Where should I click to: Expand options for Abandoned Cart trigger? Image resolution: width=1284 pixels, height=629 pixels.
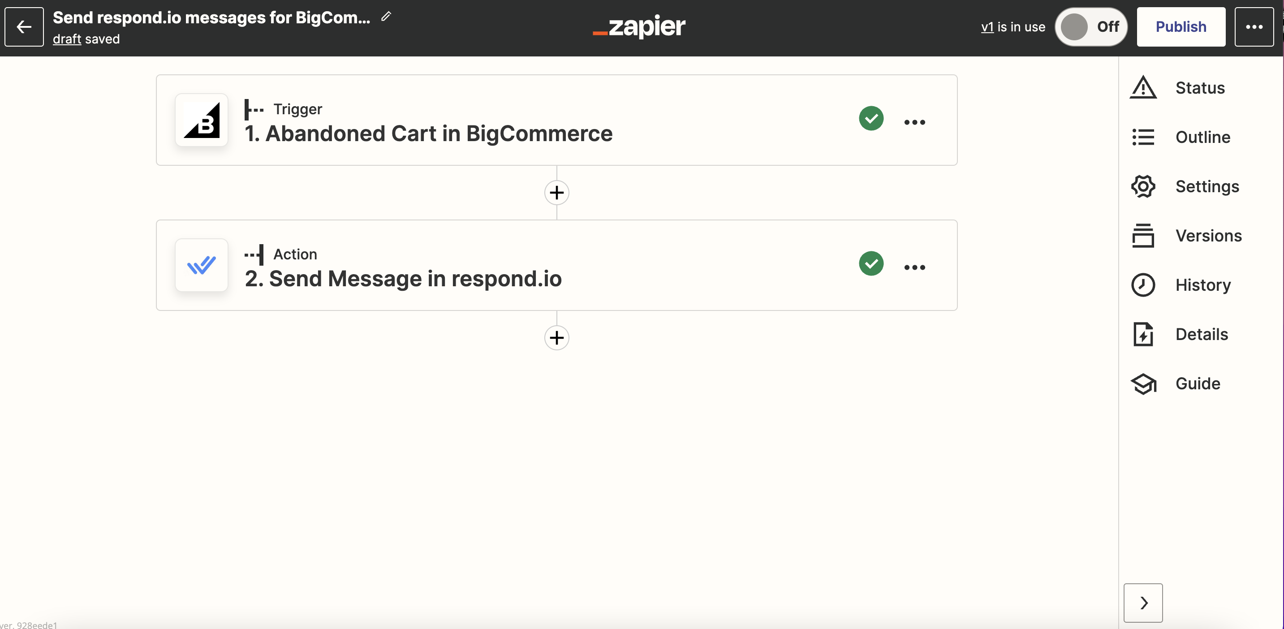pos(915,121)
